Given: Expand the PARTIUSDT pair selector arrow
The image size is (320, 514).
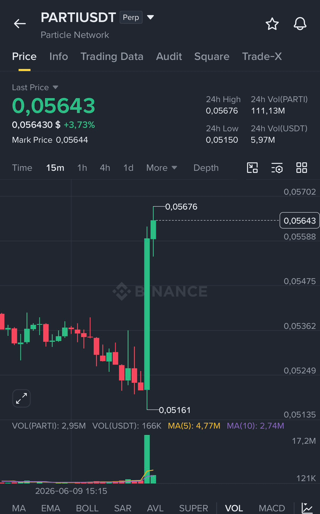Looking at the screenshot, I should coord(151,17).
